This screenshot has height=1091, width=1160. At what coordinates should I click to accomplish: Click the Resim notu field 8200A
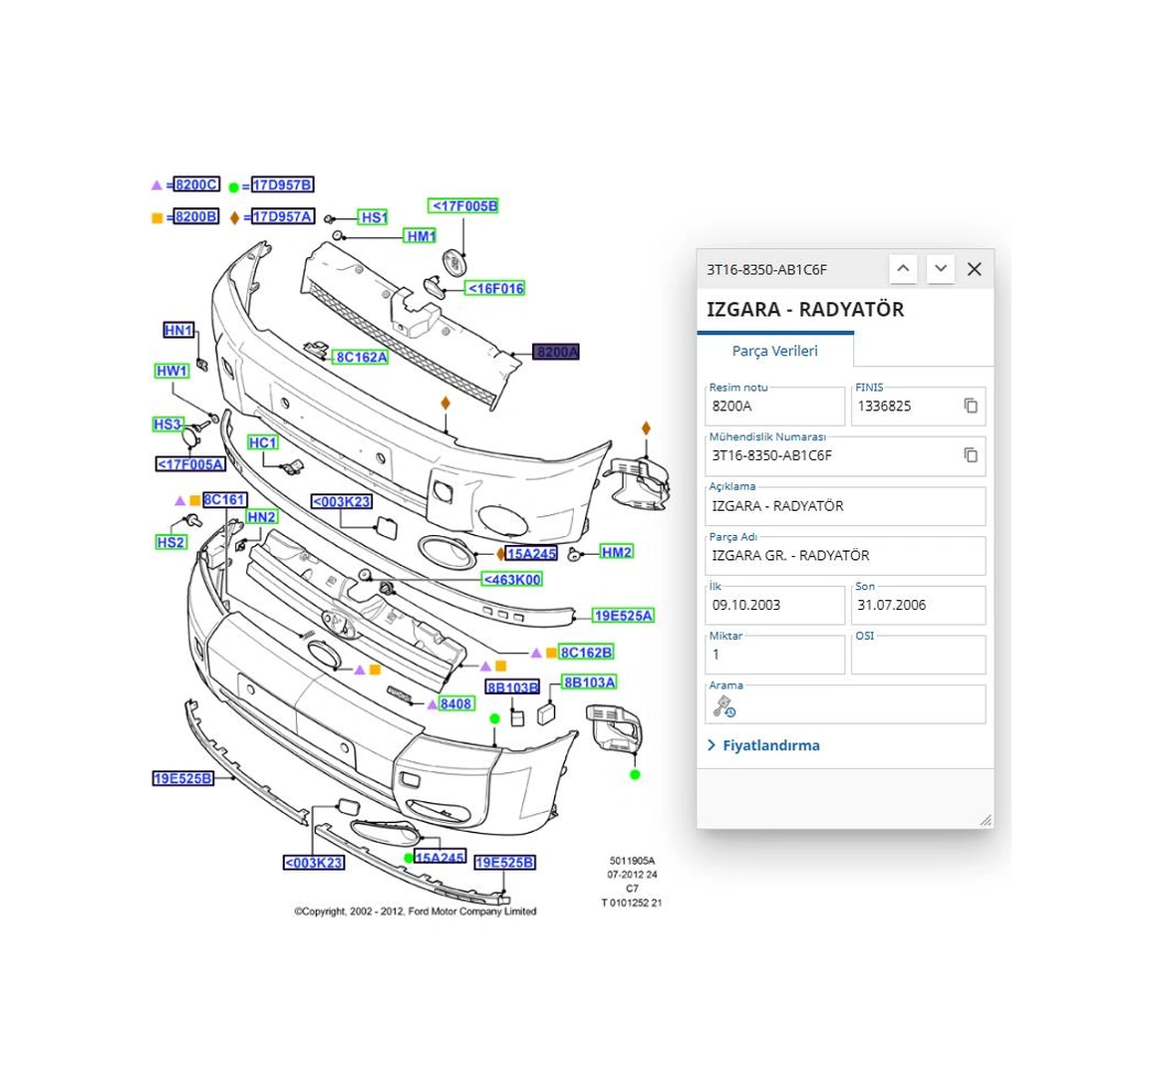pyautogui.click(x=774, y=407)
